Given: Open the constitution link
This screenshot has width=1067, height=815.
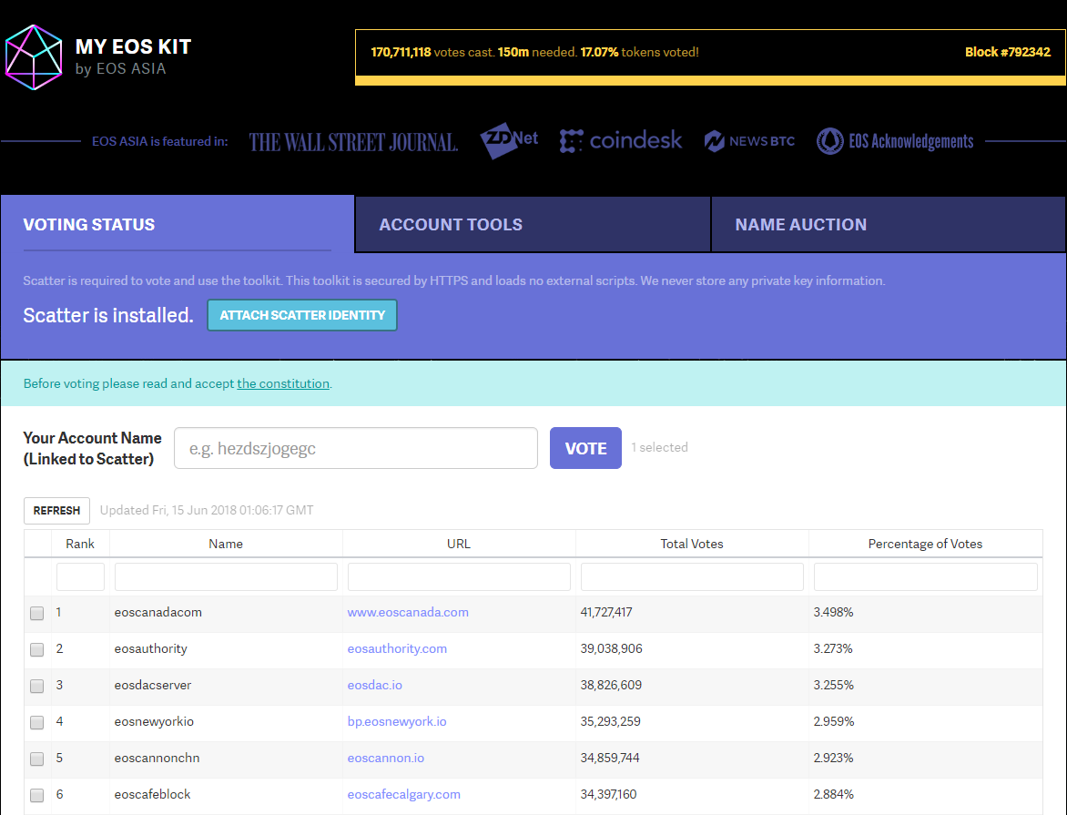Looking at the screenshot, I should (x=283, y=384).
